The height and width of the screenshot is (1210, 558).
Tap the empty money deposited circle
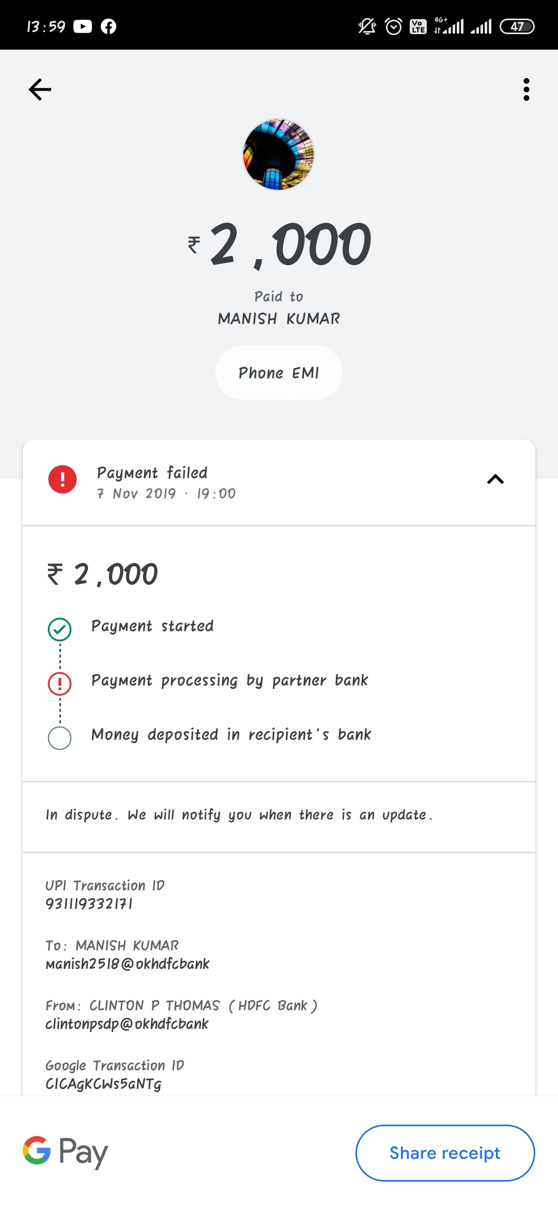click(60, 738)
